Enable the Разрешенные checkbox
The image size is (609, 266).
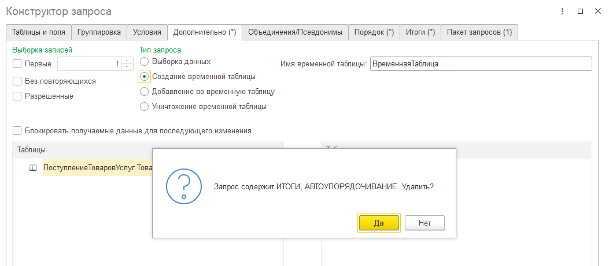click(x=17, y=96)
